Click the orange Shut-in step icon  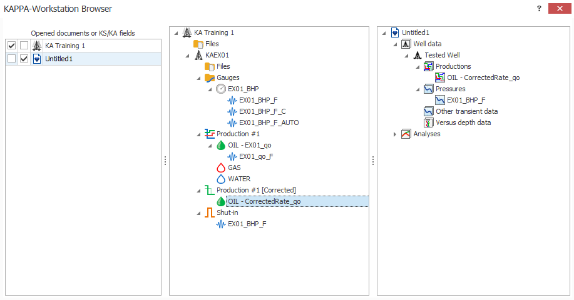[x=210, y=212]
